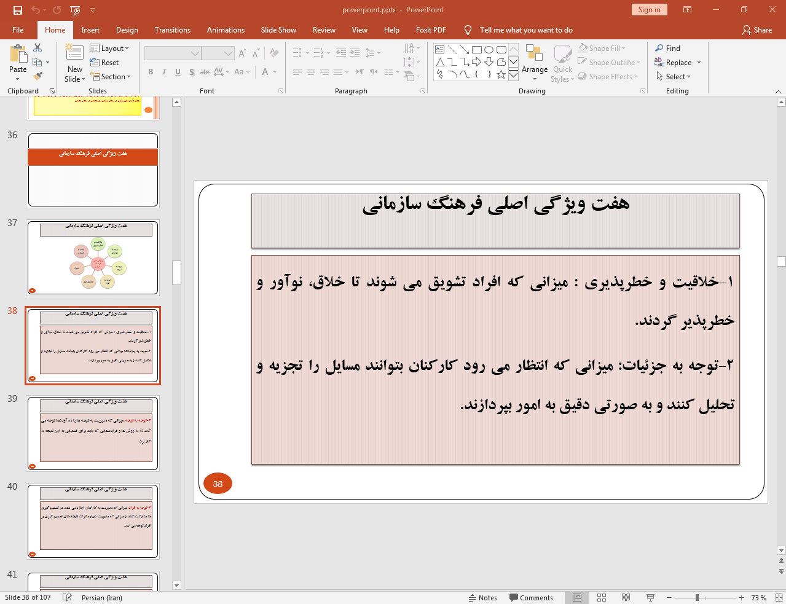Toggle Underline formatting

[178, 72]
